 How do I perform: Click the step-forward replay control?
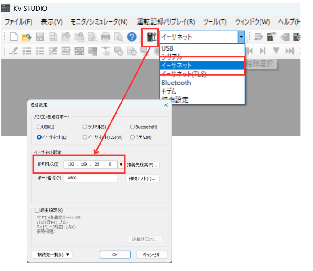263,51
